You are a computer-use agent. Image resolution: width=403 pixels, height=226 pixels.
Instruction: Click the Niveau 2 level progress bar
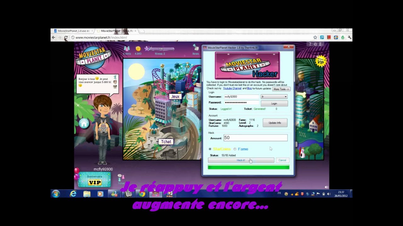coord(161,49)
